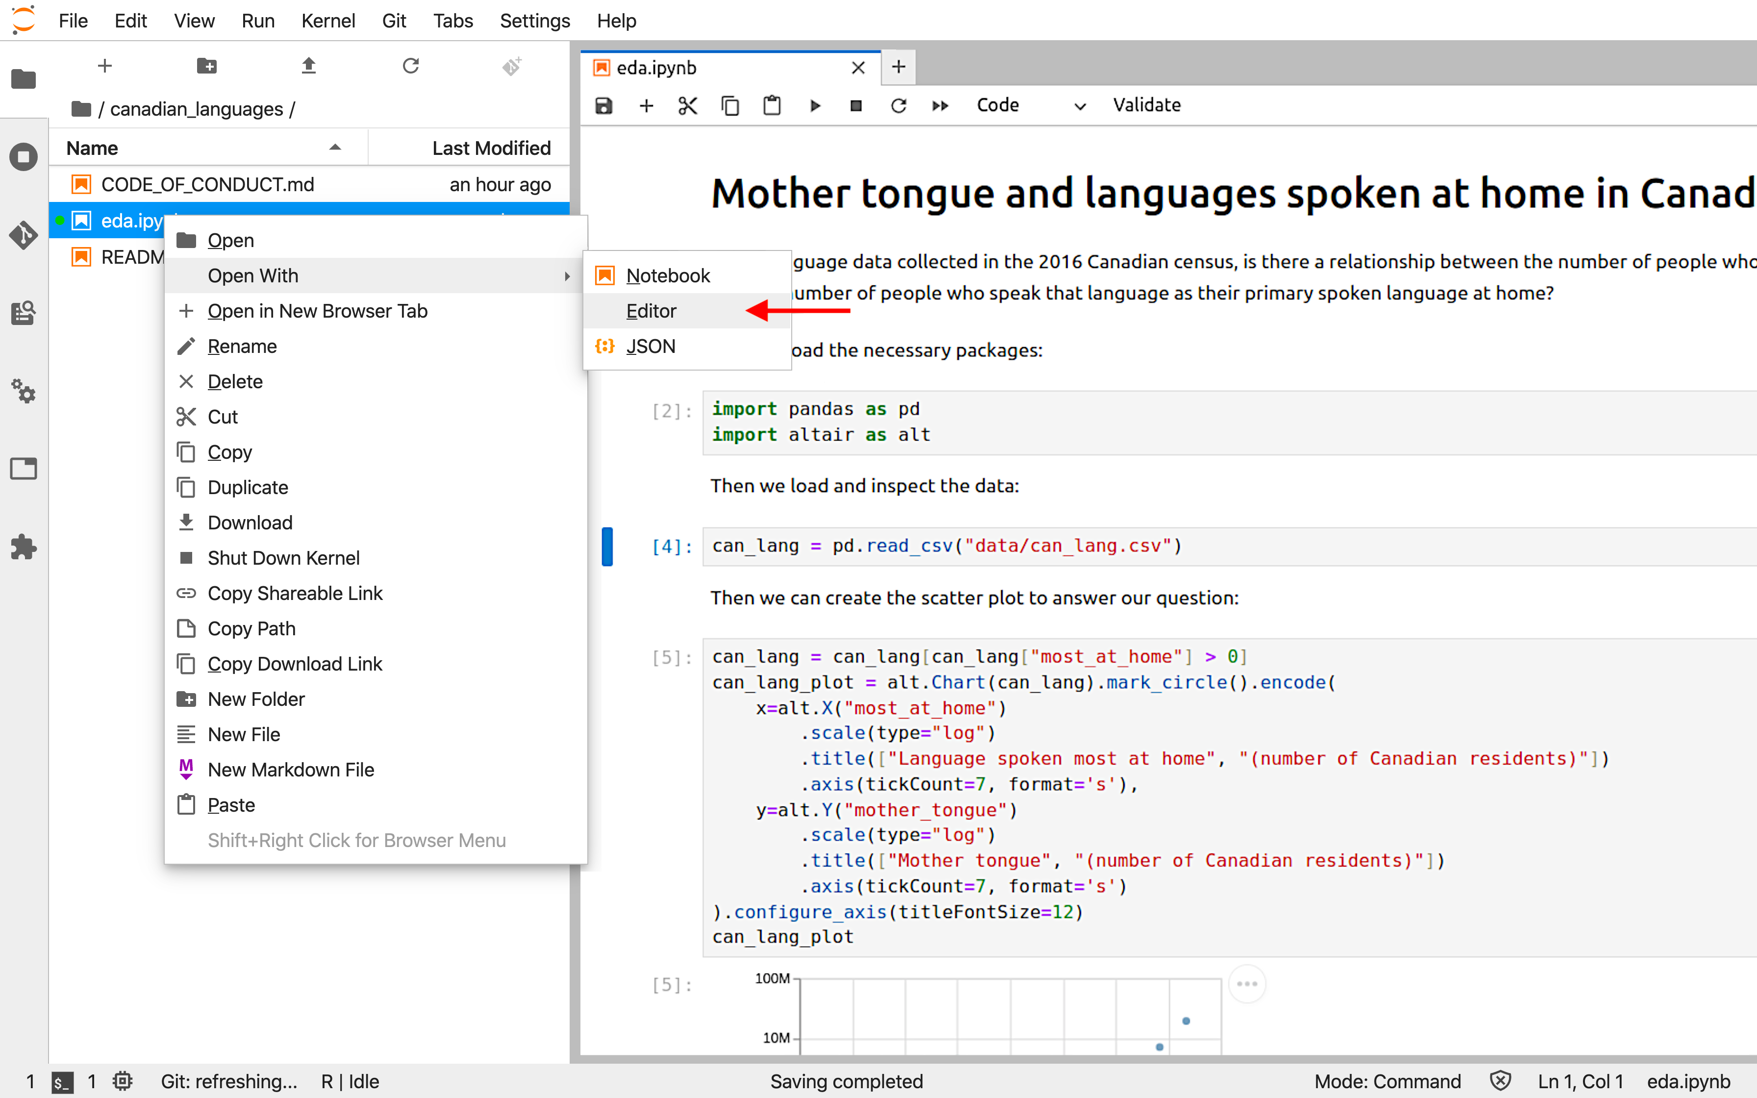The height and width of the screenshot is (1098, 1757).
Task: Open the Property Inspector sidebar icon
Action: tap(23, 313)
